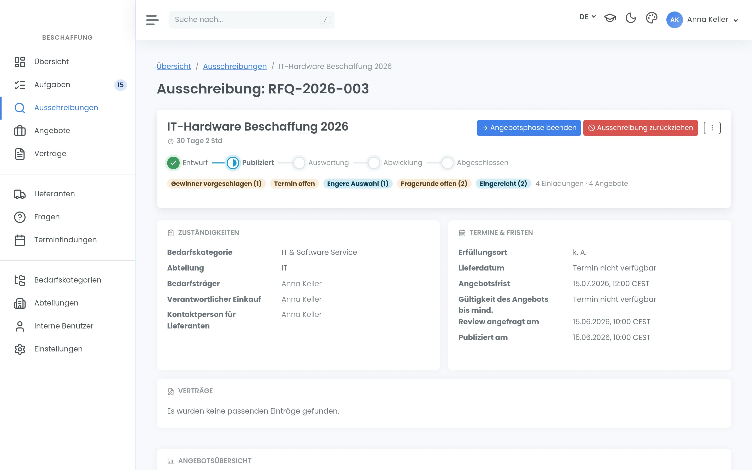Click the Interne Benutzer person icon
Image resolution: width=752 pixels, height=470 pixels.
(x=20, y=326)
